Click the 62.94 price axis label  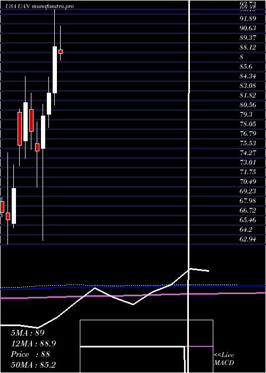248,239
